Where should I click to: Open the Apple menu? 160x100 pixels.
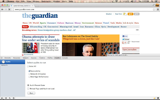click(3, 1)
